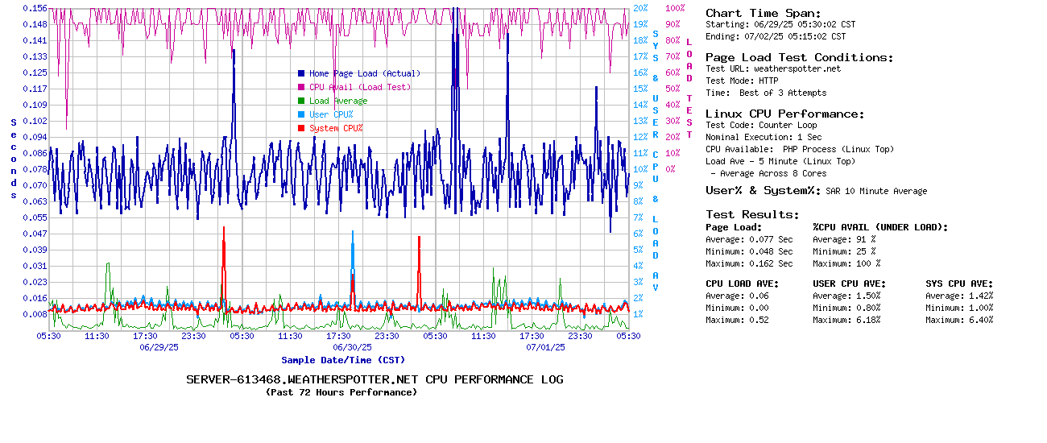
Task: Click the green Load Average legend swatch
Action: coord(301,101)
